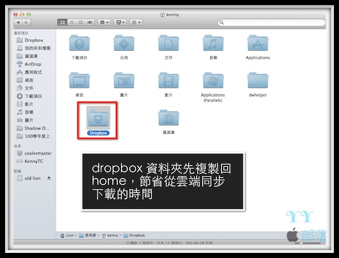
Task: Click the kenny window title
Action: coord(169,15)
